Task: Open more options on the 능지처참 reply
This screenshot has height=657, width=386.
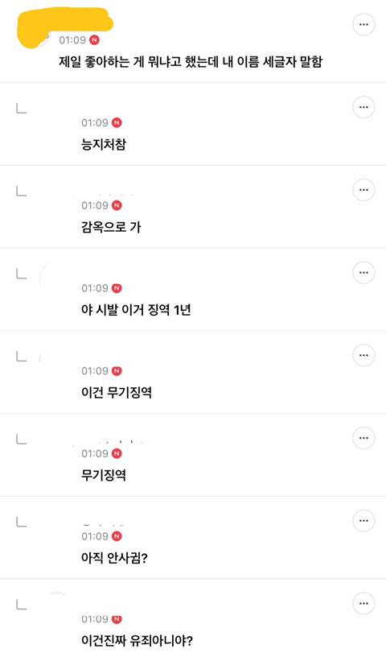Action: coord(363,107)
